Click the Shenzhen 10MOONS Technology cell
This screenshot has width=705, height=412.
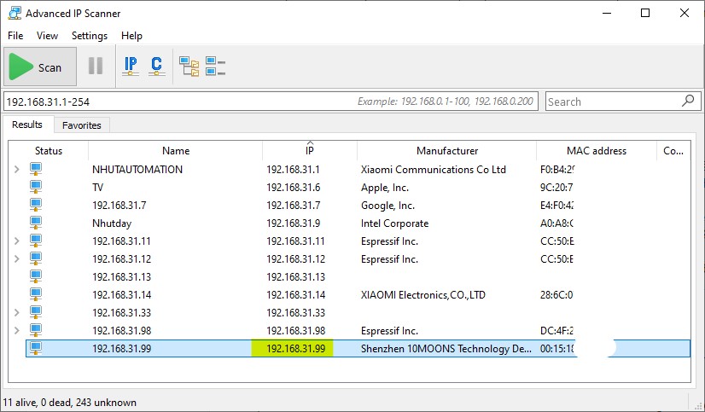click(x=446, y=349)
